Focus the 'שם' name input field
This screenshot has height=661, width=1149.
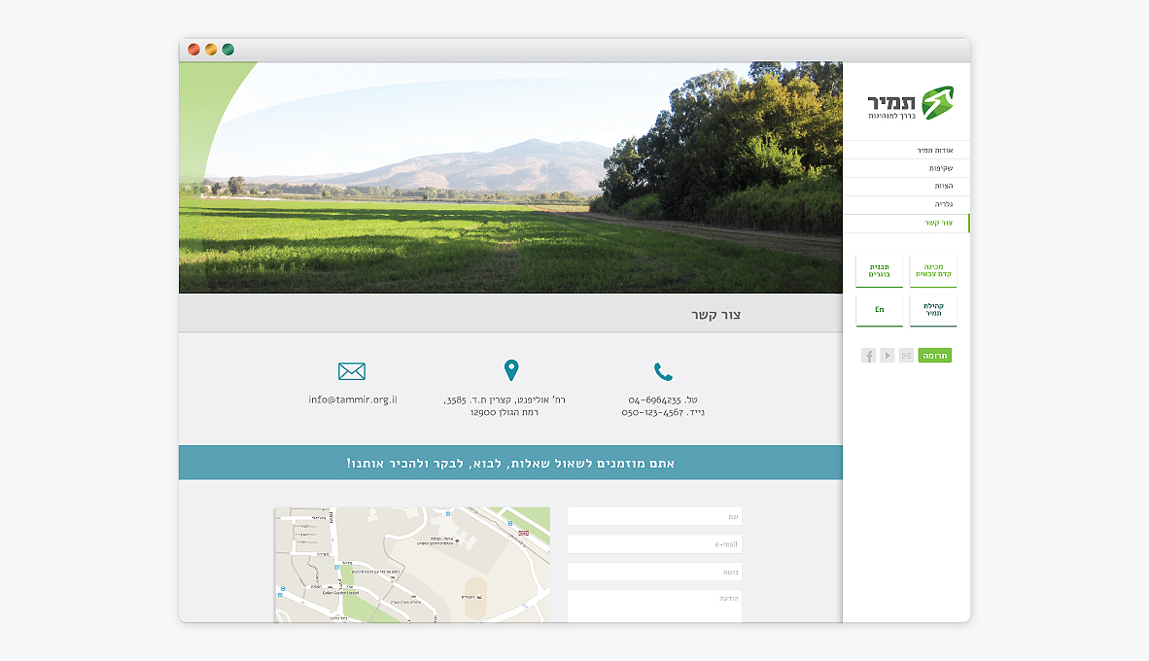(x=654, y=516)
